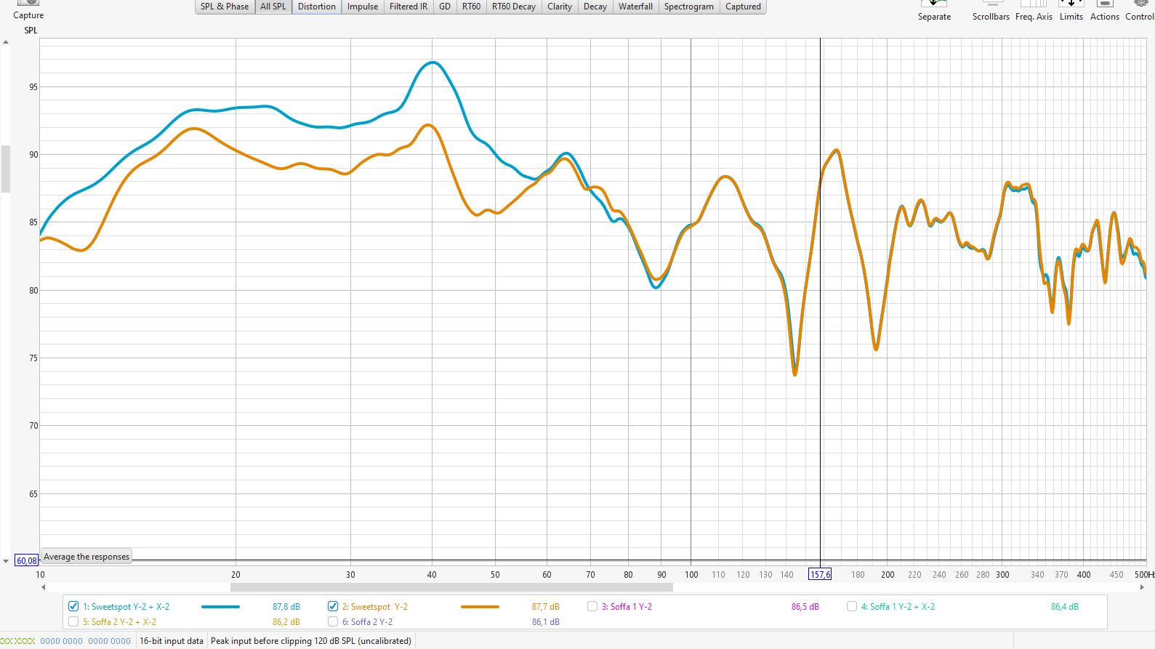Click the right arrow of horizontal scrollbar

click(x=1142, y=587)
